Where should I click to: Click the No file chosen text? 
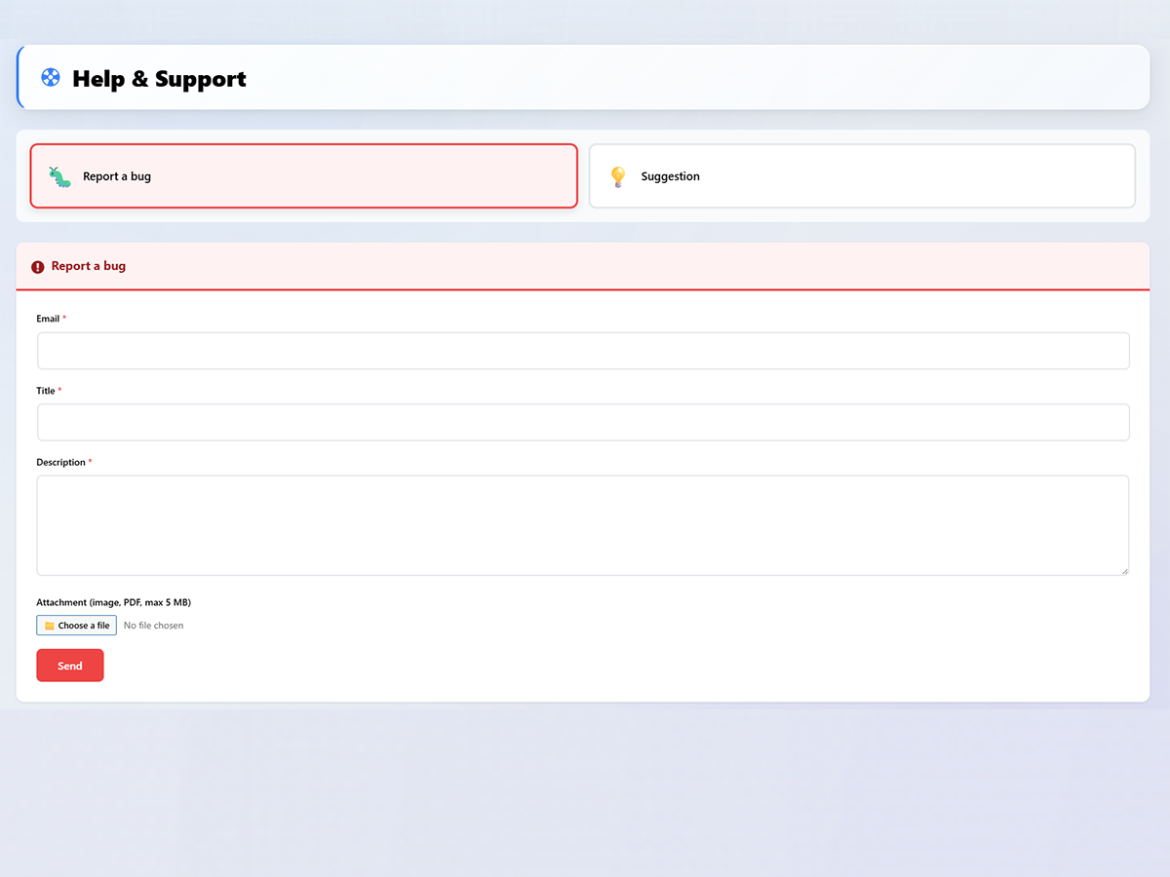click(x=153, y=625)
